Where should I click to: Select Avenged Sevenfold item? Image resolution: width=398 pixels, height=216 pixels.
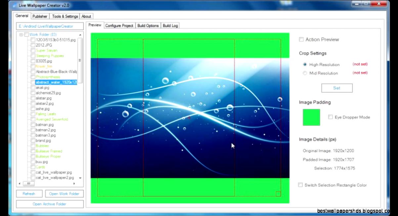pyautogui.click(x=52, y=119)
